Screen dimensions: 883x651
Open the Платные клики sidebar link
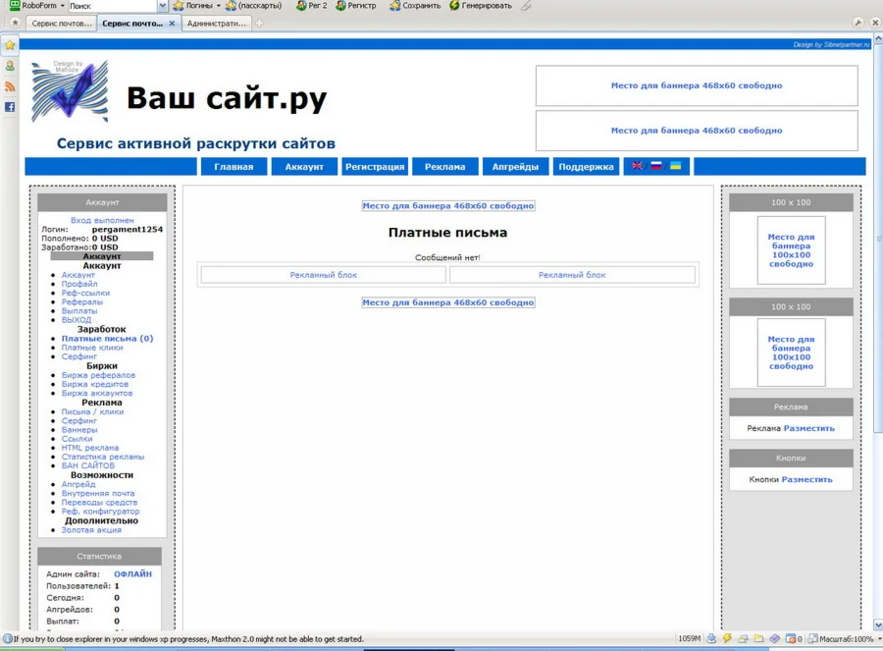92,348
